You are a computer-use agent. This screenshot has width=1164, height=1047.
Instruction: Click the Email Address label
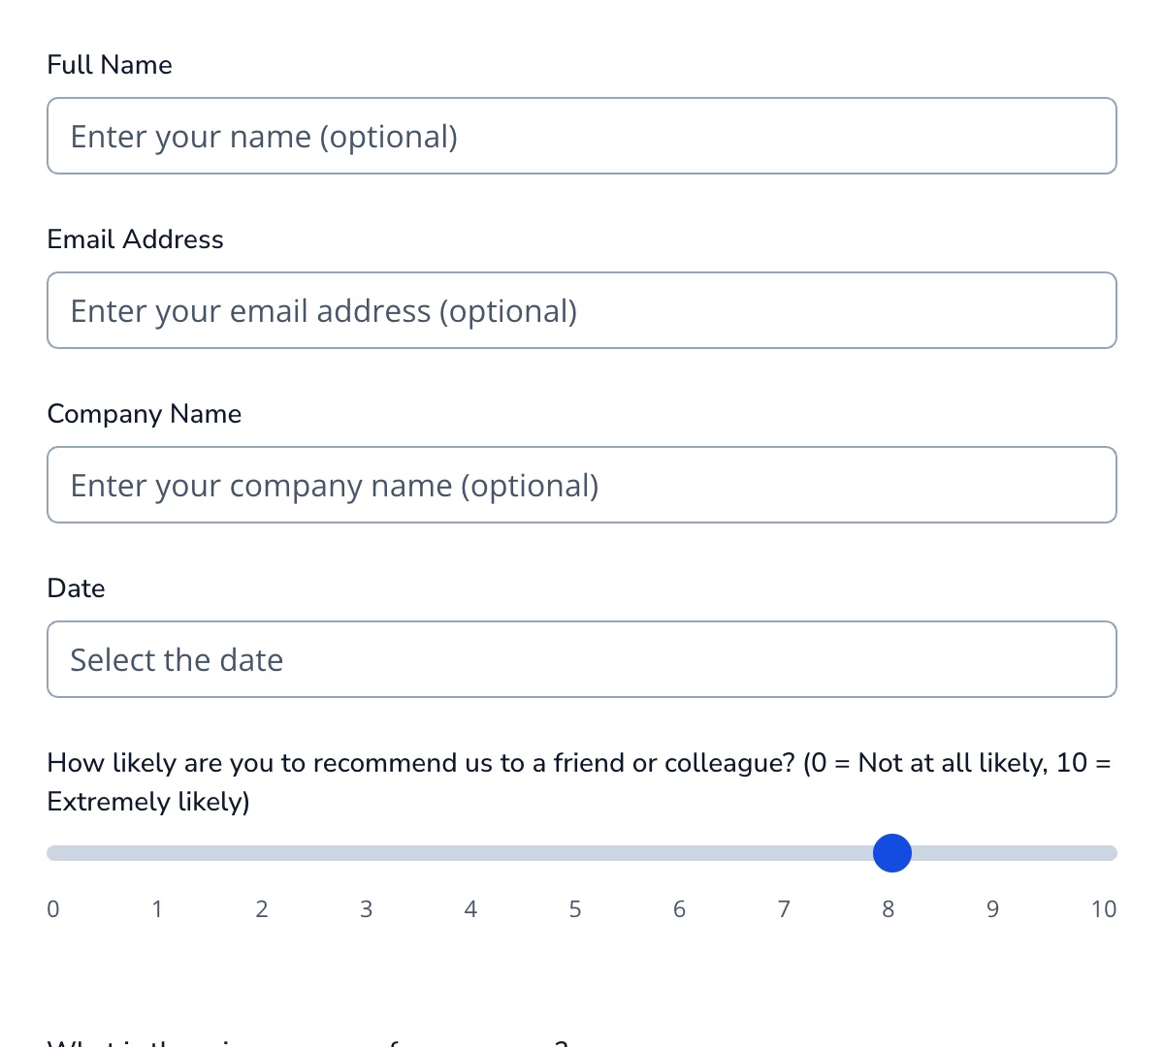tap(135, 238)
